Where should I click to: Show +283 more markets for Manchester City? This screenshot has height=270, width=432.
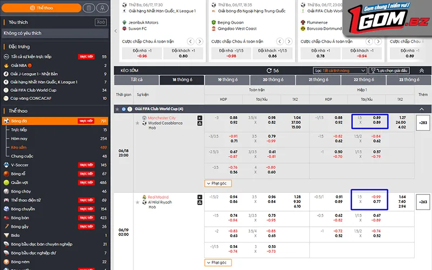click(423, 123)
